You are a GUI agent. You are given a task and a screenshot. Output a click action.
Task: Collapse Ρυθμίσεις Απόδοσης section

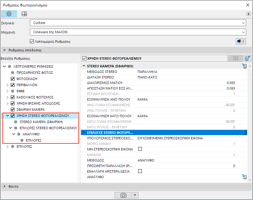[4, 50]
